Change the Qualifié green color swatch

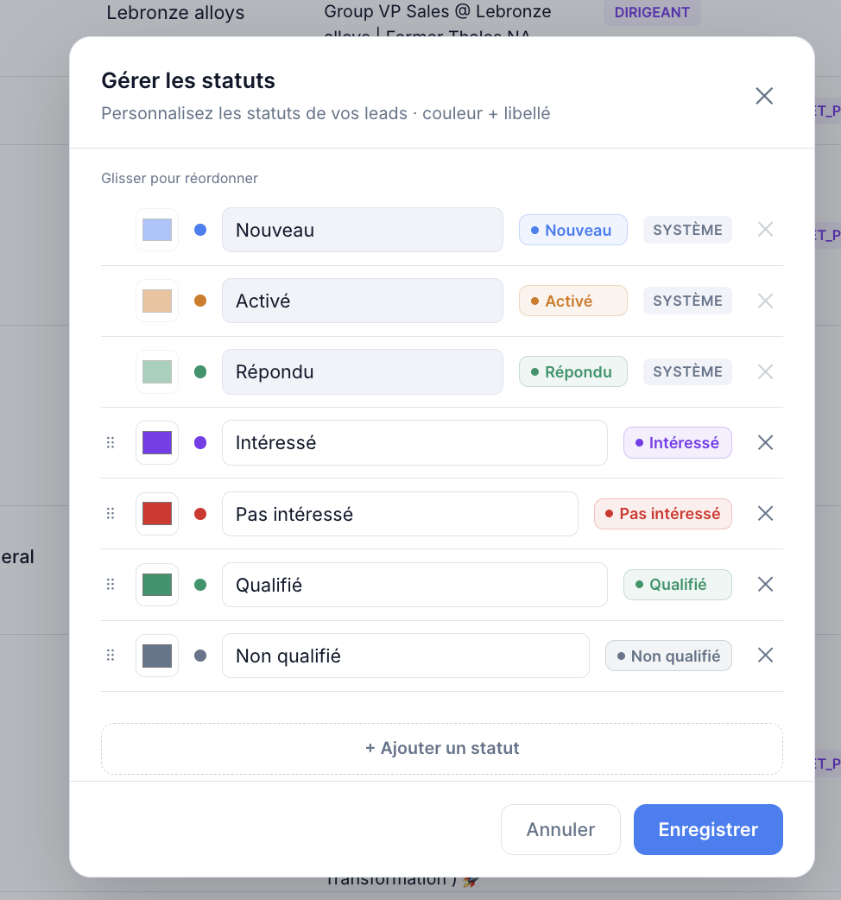coord(157,585)
